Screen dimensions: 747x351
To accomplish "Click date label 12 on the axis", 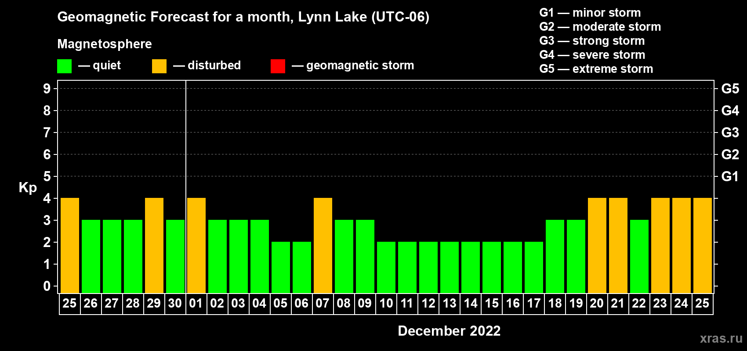I will 428,304.
